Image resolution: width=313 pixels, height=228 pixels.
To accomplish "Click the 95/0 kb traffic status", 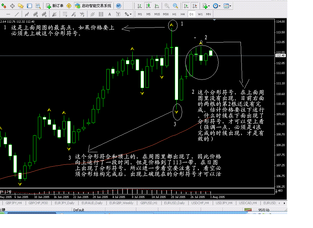I will point(264,210).
